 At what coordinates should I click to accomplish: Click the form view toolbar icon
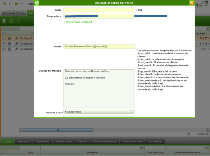click(11, 21)
